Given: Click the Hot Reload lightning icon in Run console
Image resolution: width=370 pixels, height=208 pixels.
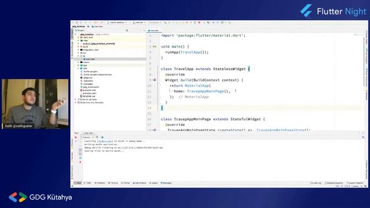Looking at the screenshot, I should pyautogui.click(x=93, y=138).
